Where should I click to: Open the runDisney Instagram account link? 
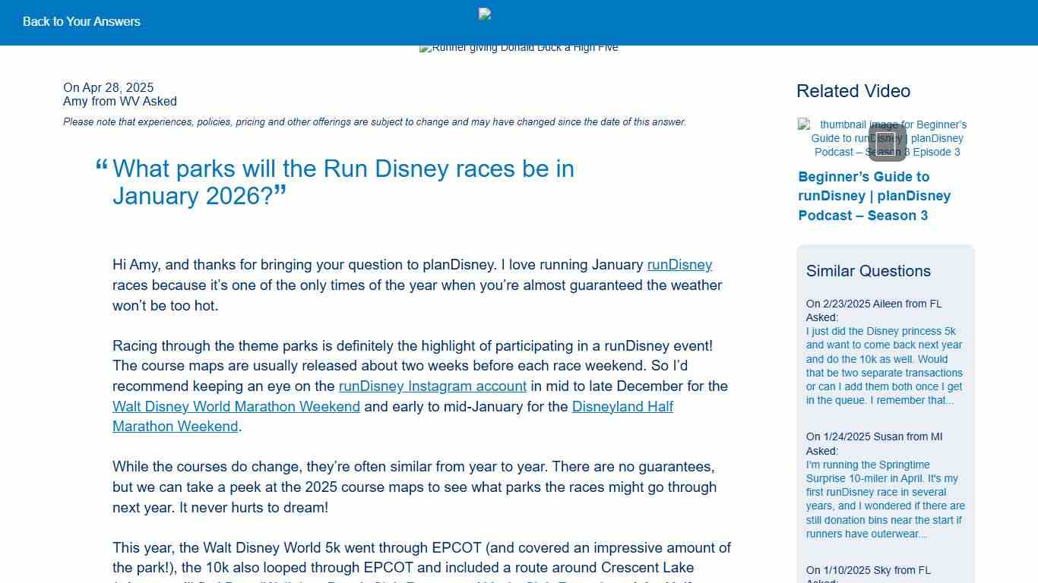click(432, 386)
